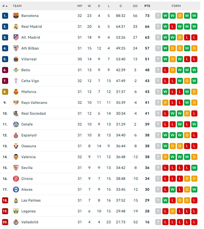Click the Valencia bat crest icon
Screen dimensions: 204x229
pyautogui.click(x=16, y=157)
